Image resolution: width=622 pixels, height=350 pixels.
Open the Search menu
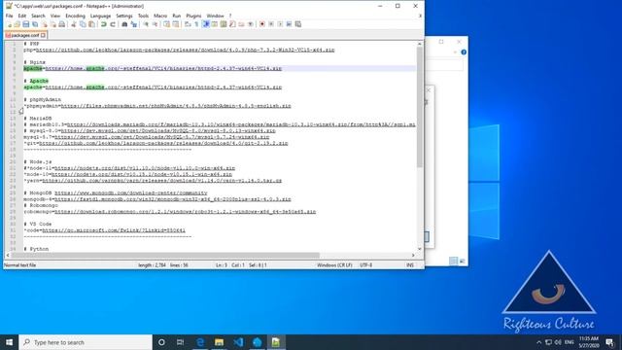[38, 16]
